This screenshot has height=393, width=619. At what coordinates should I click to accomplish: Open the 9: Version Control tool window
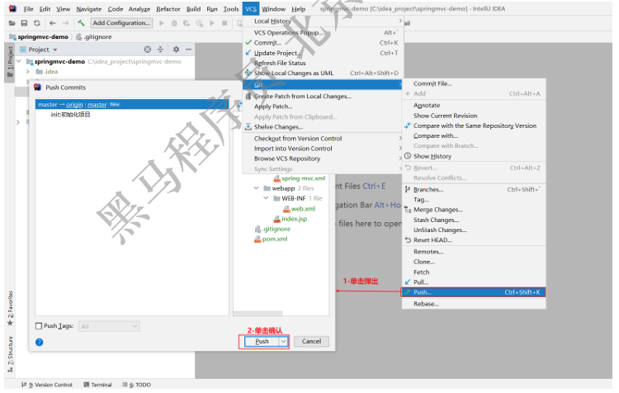coord(47,385)
